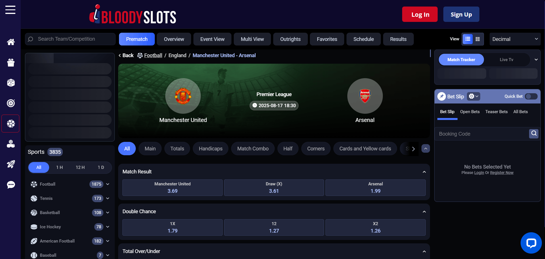Screen dimensions: 545x259
Task: Click the Sign Up button
Action: pyautogui.click(x=461, y=14)
